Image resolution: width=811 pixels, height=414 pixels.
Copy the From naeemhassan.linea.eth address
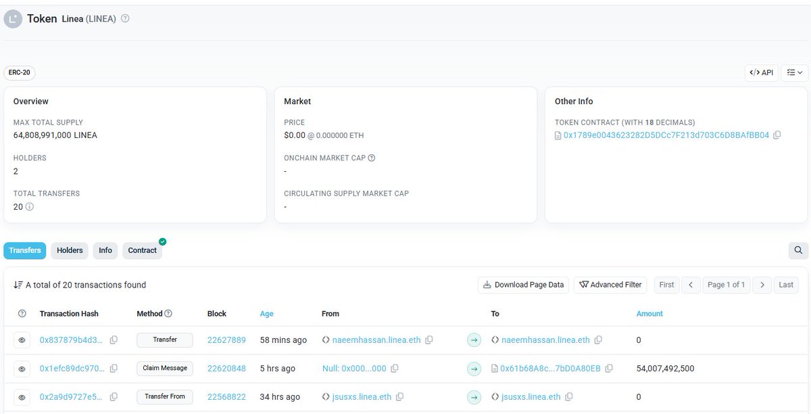[x=429, y=340]
